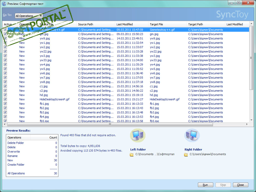Click target file HideDesktopScreenP.gif
The width and height of the screenshot is (256, 192).
(x=165, y=99)
